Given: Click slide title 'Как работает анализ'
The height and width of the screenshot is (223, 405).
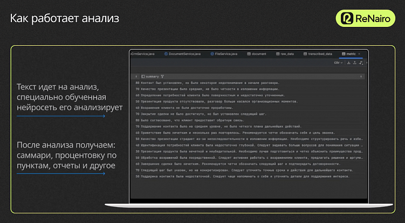Looking at the screenshot, I should [65, 18].
